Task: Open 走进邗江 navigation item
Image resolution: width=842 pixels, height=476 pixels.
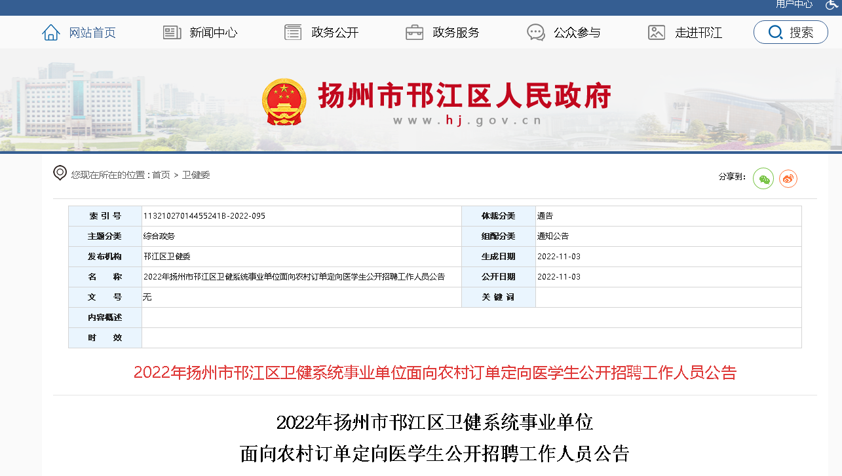Action: tap(698, 33)
